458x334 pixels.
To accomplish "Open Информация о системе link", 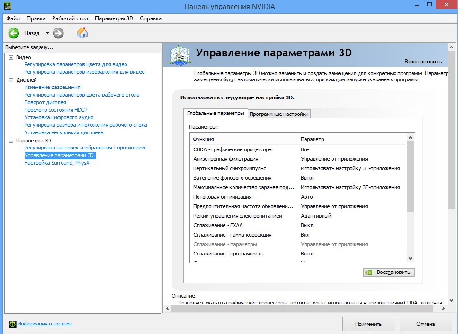I will (x=45, y=324).
